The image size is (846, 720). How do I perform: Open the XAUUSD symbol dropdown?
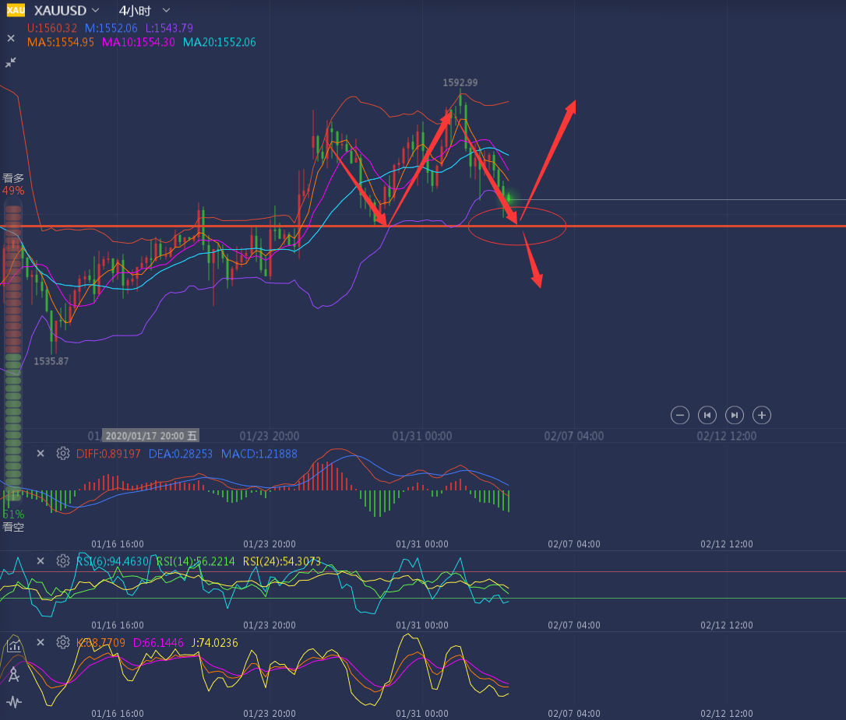(95, 10)
